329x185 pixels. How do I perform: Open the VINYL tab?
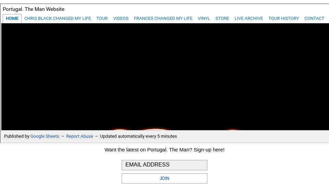pyautogui.click(x=204, y=18)
